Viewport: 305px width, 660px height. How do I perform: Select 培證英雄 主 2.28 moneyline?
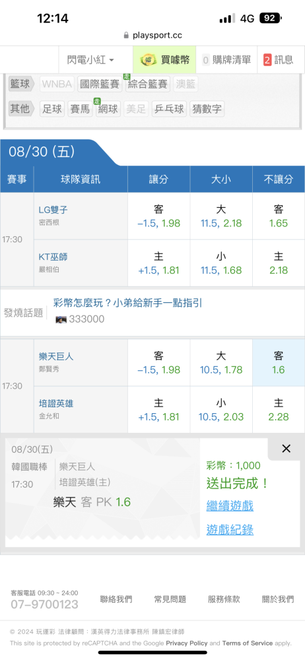[279, 410]
